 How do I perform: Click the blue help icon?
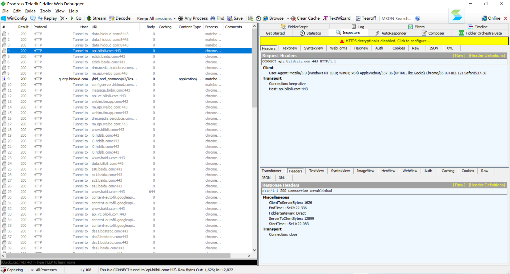(418, 18)
